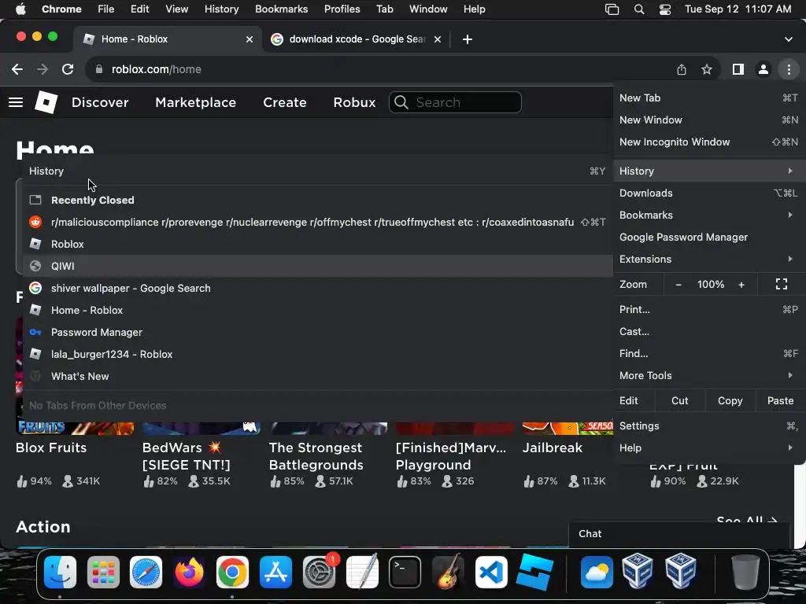The width and height of the screenshot is (806, 604).
Task: Click the three-dot Chrome menu button
Action: [789, 69]
